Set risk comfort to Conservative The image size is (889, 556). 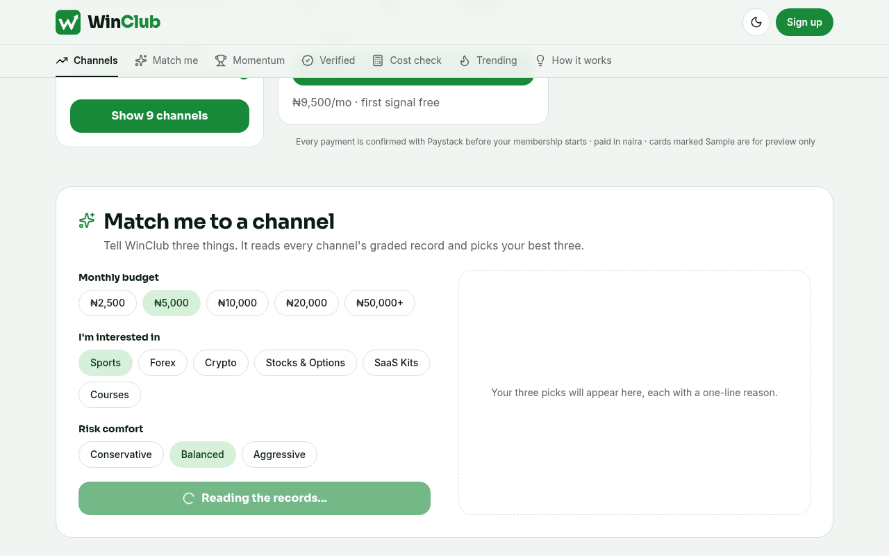[121, 455]
